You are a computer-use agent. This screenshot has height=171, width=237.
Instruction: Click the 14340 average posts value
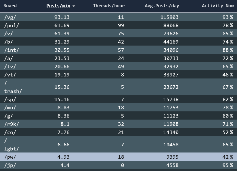pos(171,132)
